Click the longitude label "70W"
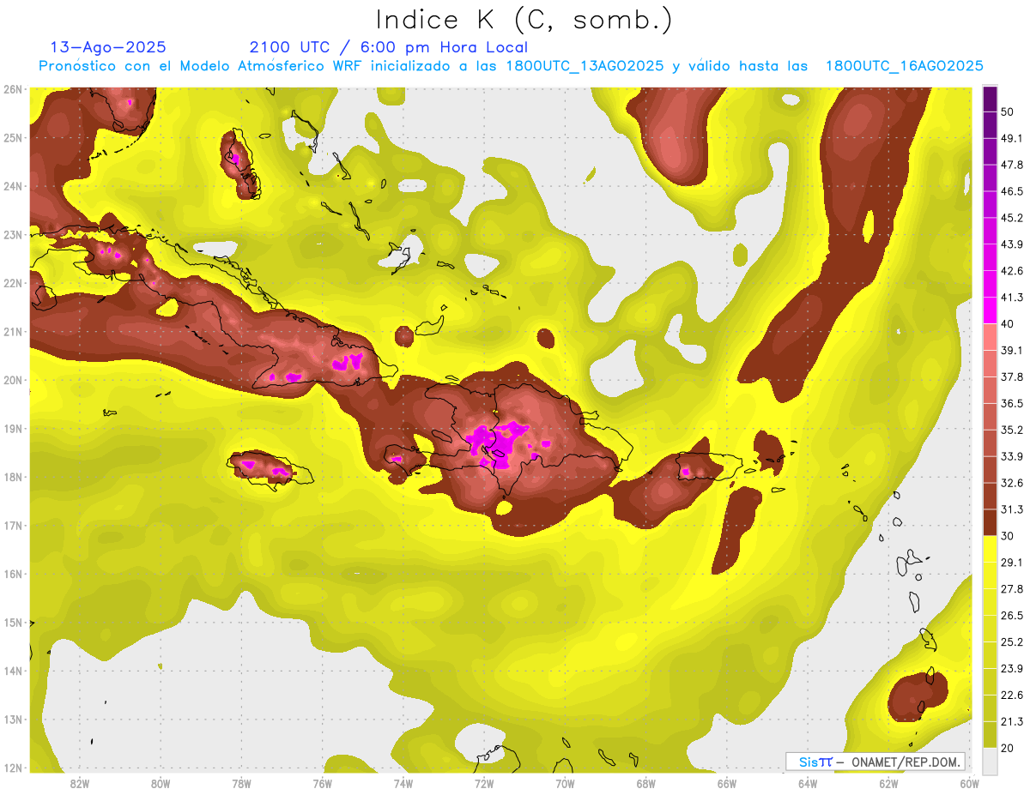The image size is (1030, 795). tap(565, 784)
